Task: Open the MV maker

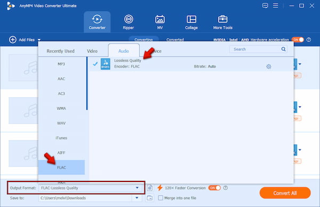Action: (x=160, y=22)
